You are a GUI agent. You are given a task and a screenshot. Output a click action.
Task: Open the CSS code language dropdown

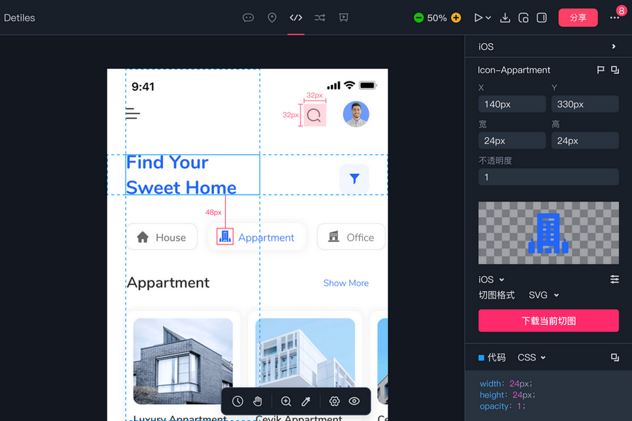pyautogui.click(x=531, y=358)
